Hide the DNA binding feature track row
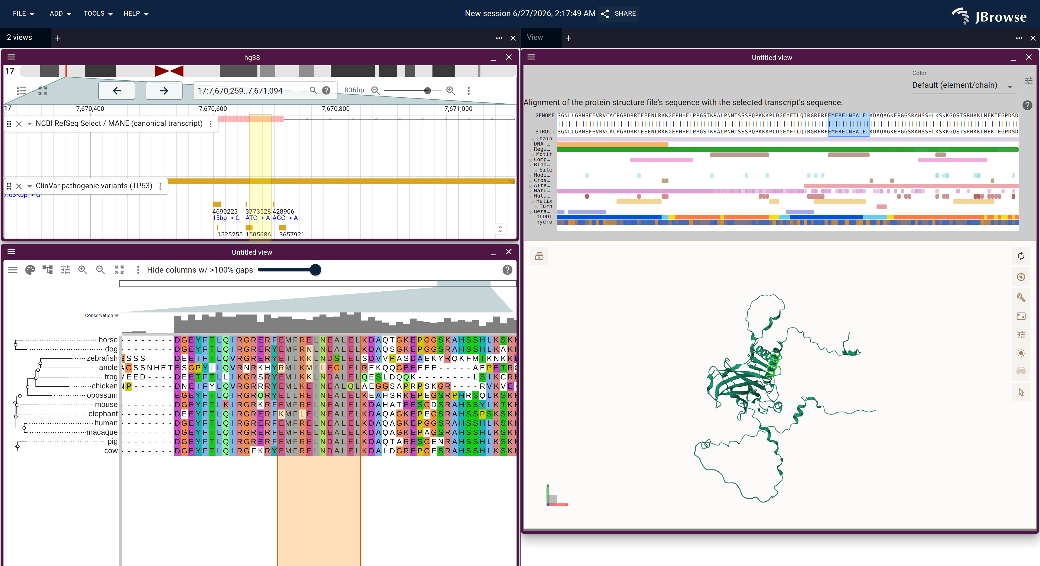Image resolution: width=1040 pixels, height=566 pixels. [x=530, y=144]
